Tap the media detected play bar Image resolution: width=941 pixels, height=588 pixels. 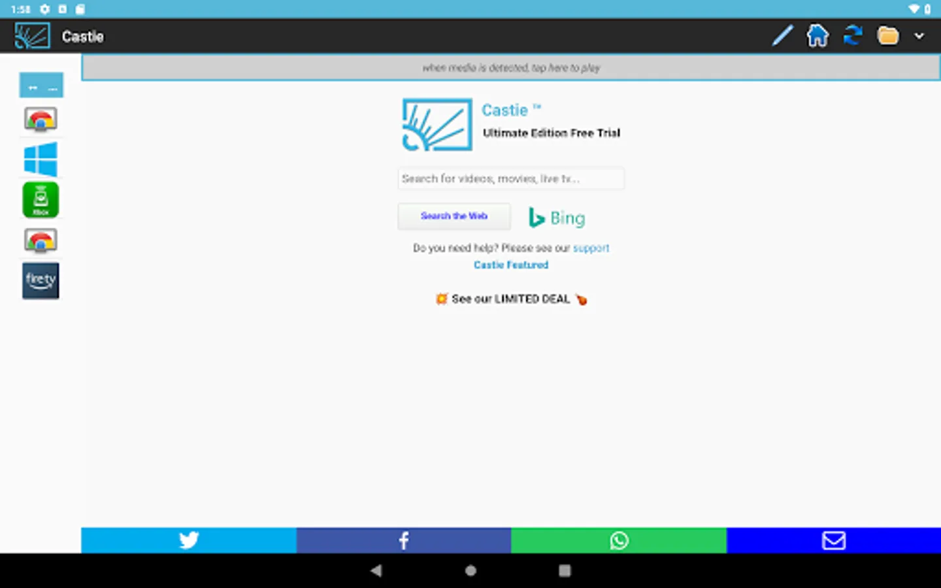pos(511,67)
